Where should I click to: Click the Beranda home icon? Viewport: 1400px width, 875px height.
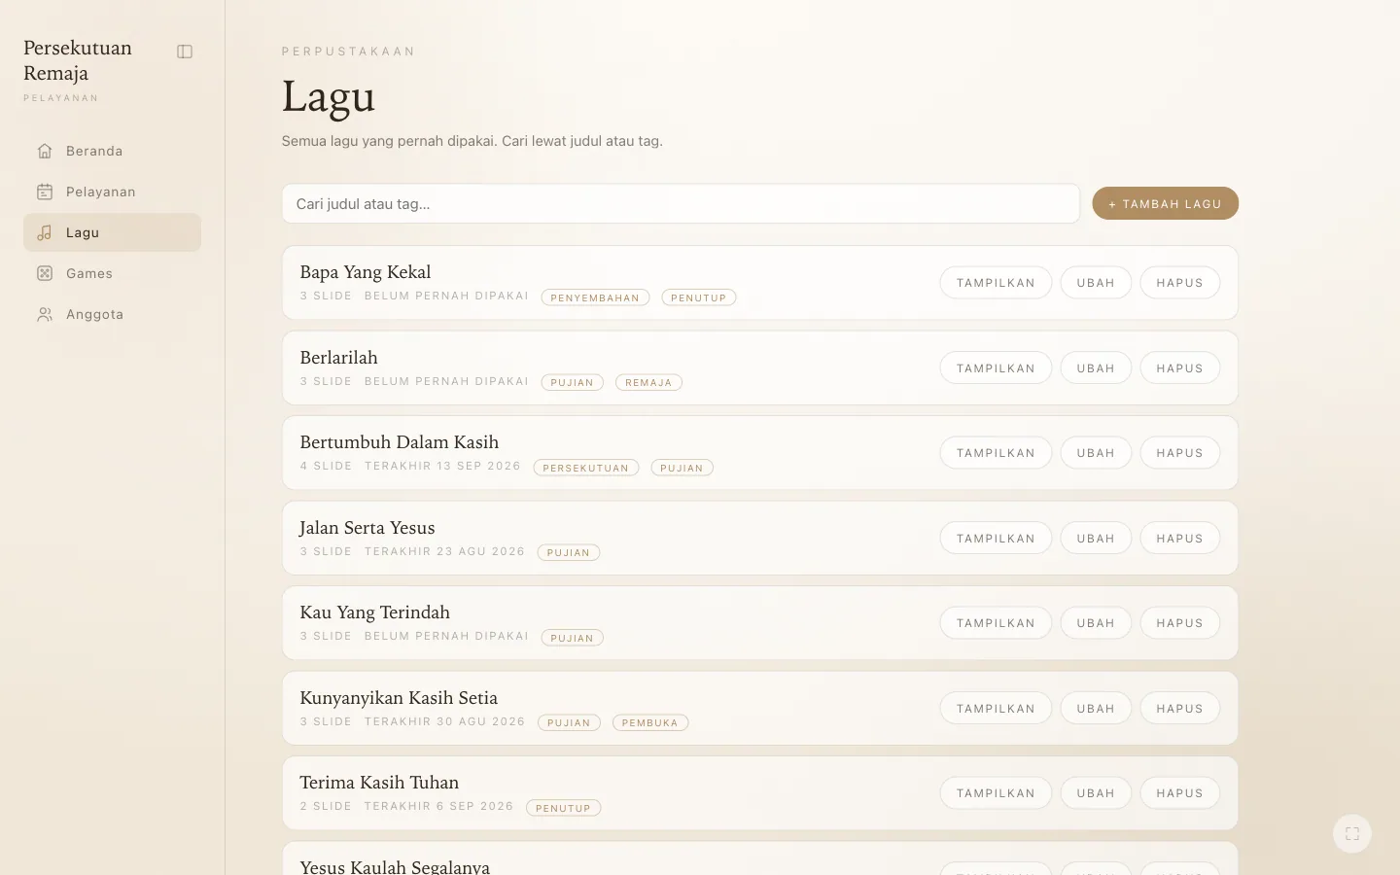(x=45, y=151)
